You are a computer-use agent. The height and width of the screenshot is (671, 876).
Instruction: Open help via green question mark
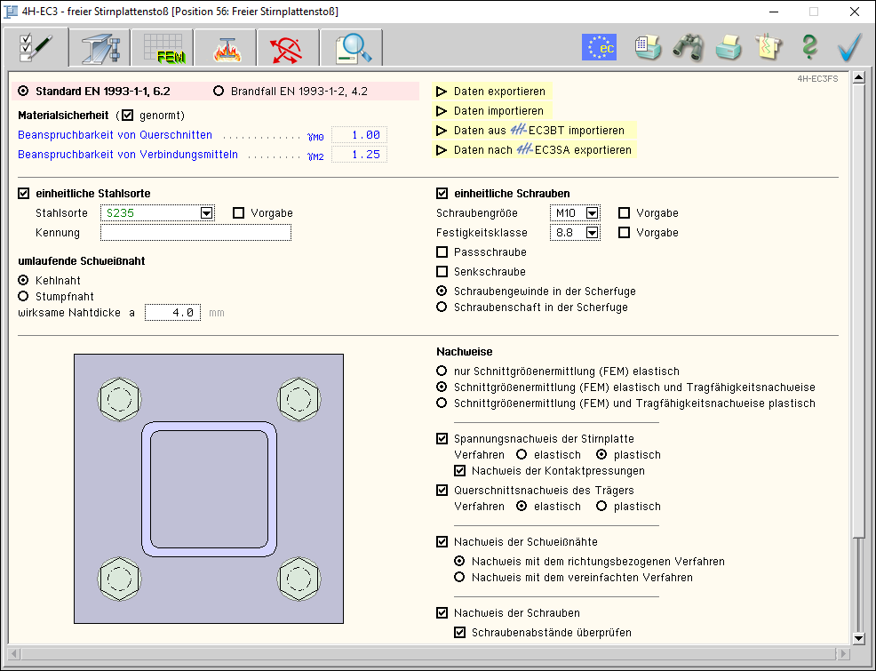coord(808,47)
